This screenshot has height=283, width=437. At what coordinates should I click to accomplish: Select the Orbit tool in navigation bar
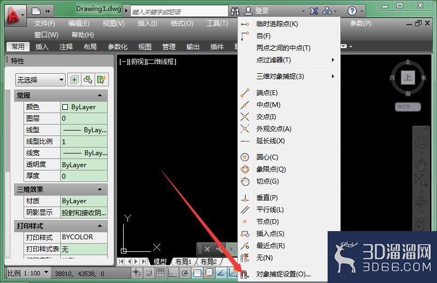[421, 201]
